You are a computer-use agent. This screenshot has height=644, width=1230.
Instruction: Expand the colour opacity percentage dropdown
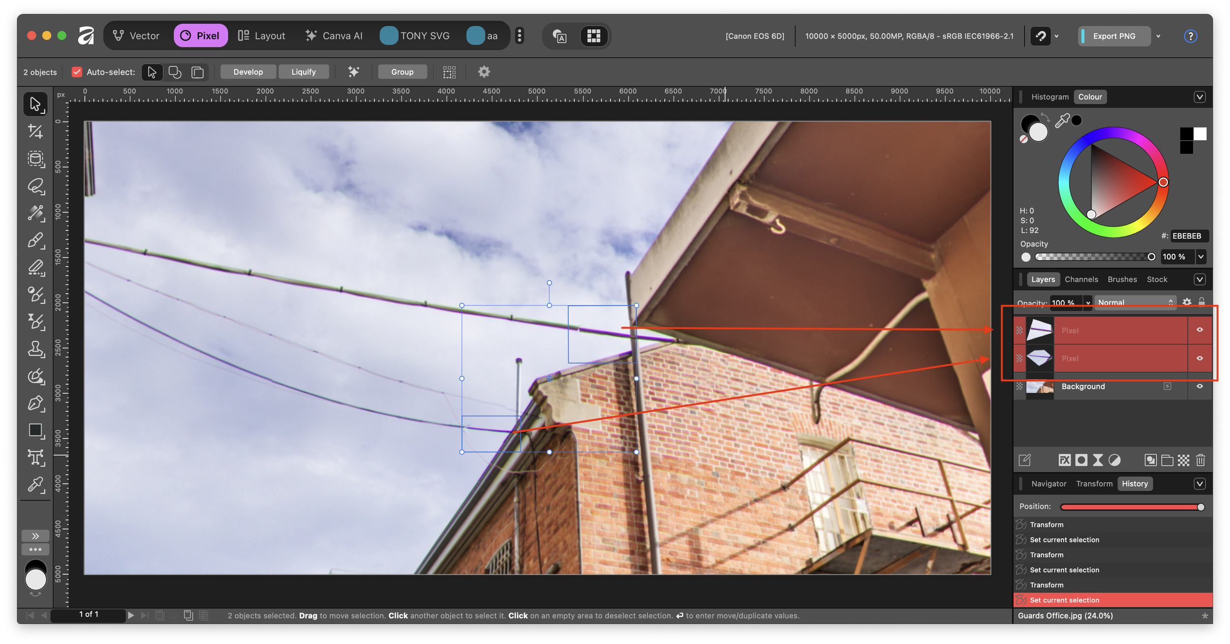(1201, 257)
